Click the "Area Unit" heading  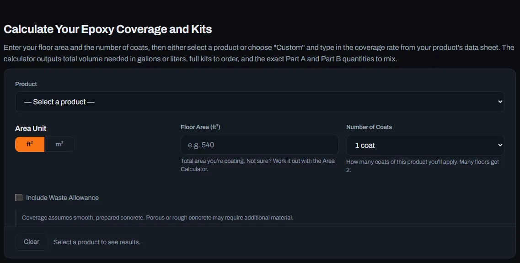tap(31, 129)
